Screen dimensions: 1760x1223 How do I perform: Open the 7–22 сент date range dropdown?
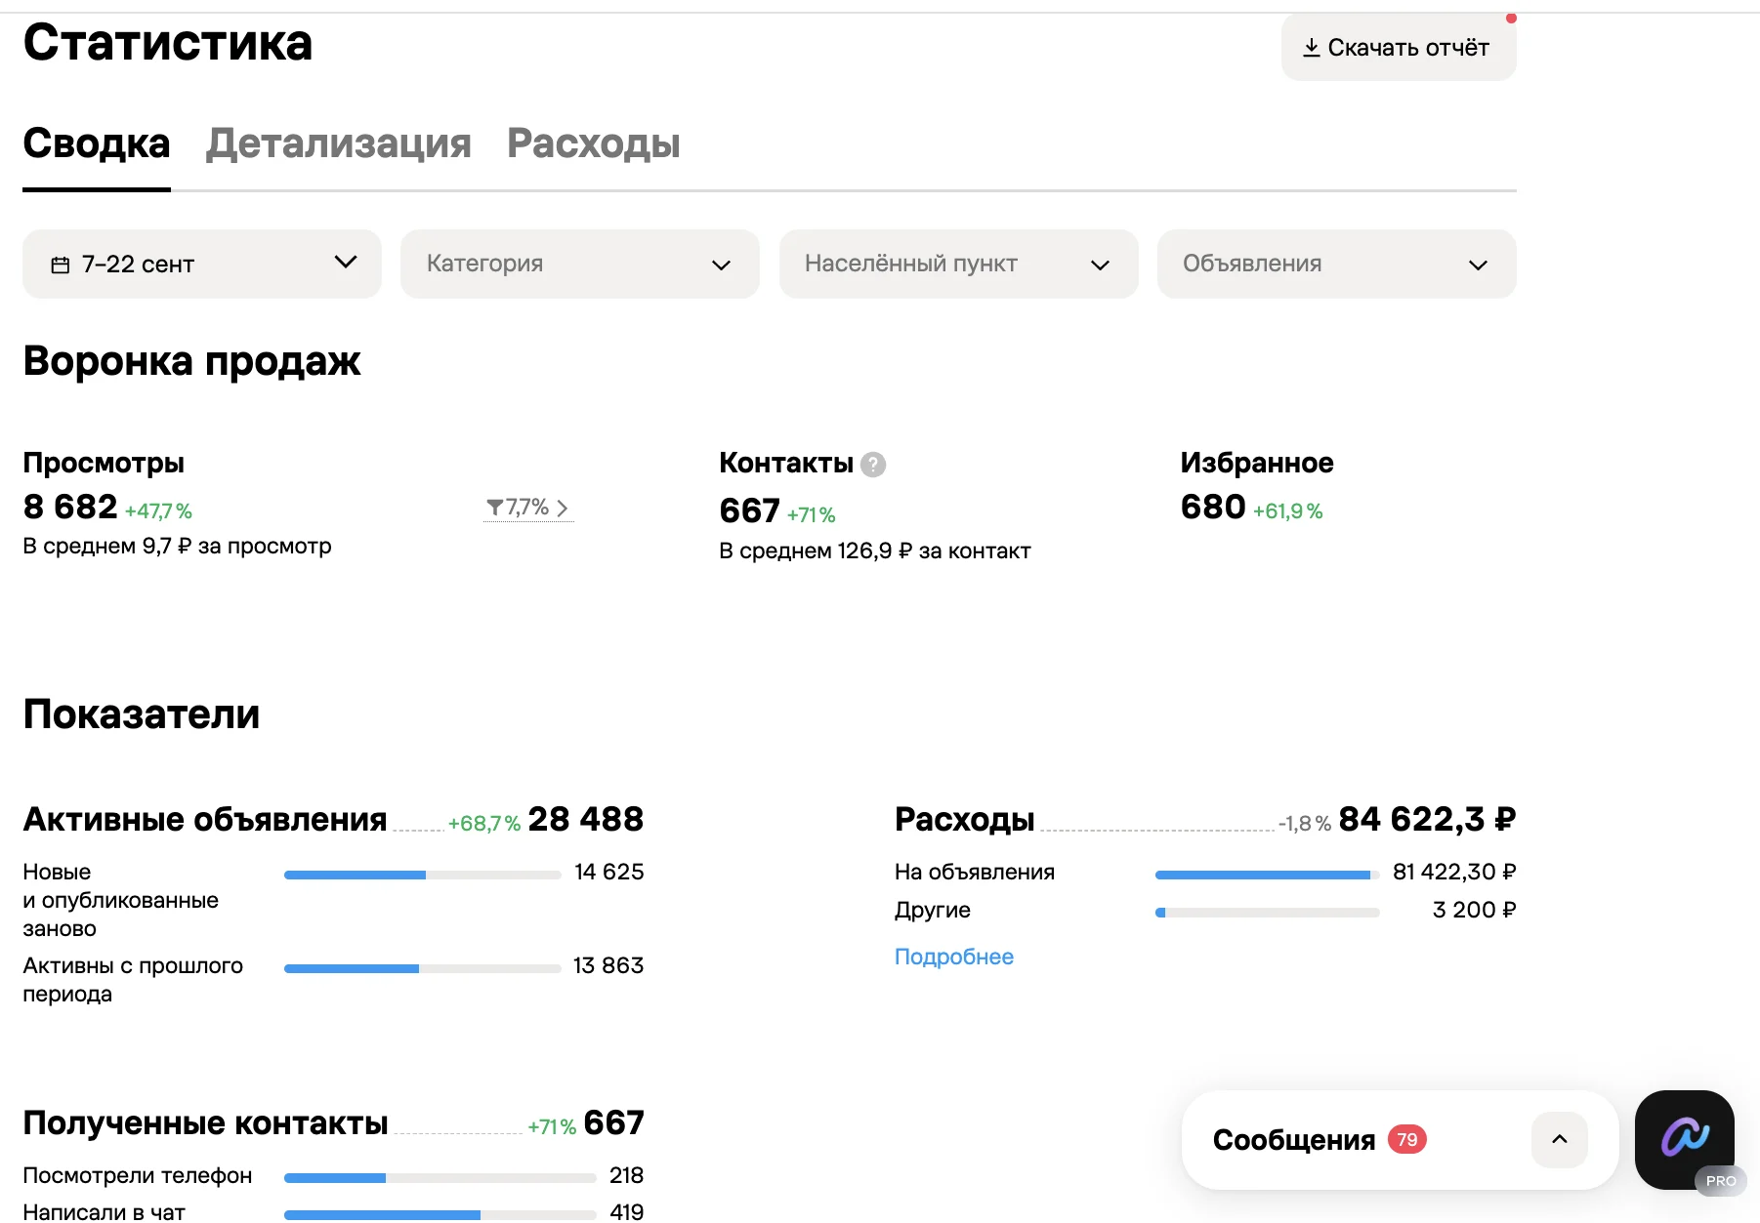pos(202,264)
